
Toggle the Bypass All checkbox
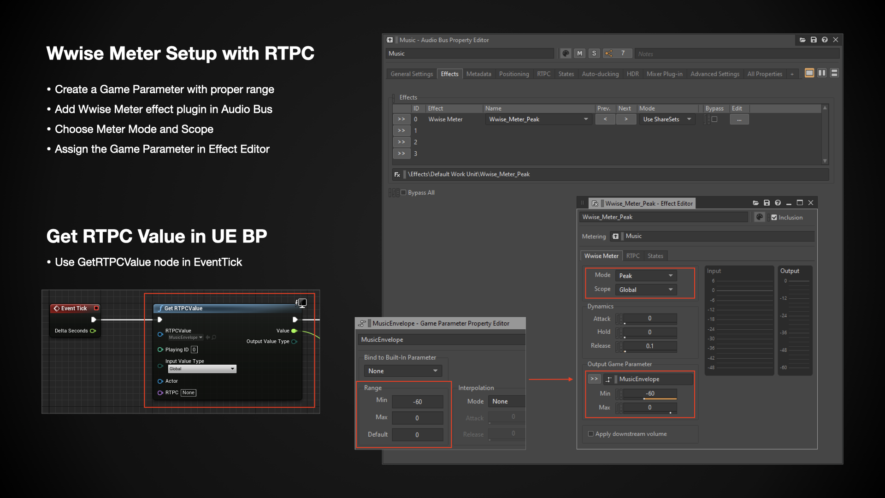click(404, 192)
